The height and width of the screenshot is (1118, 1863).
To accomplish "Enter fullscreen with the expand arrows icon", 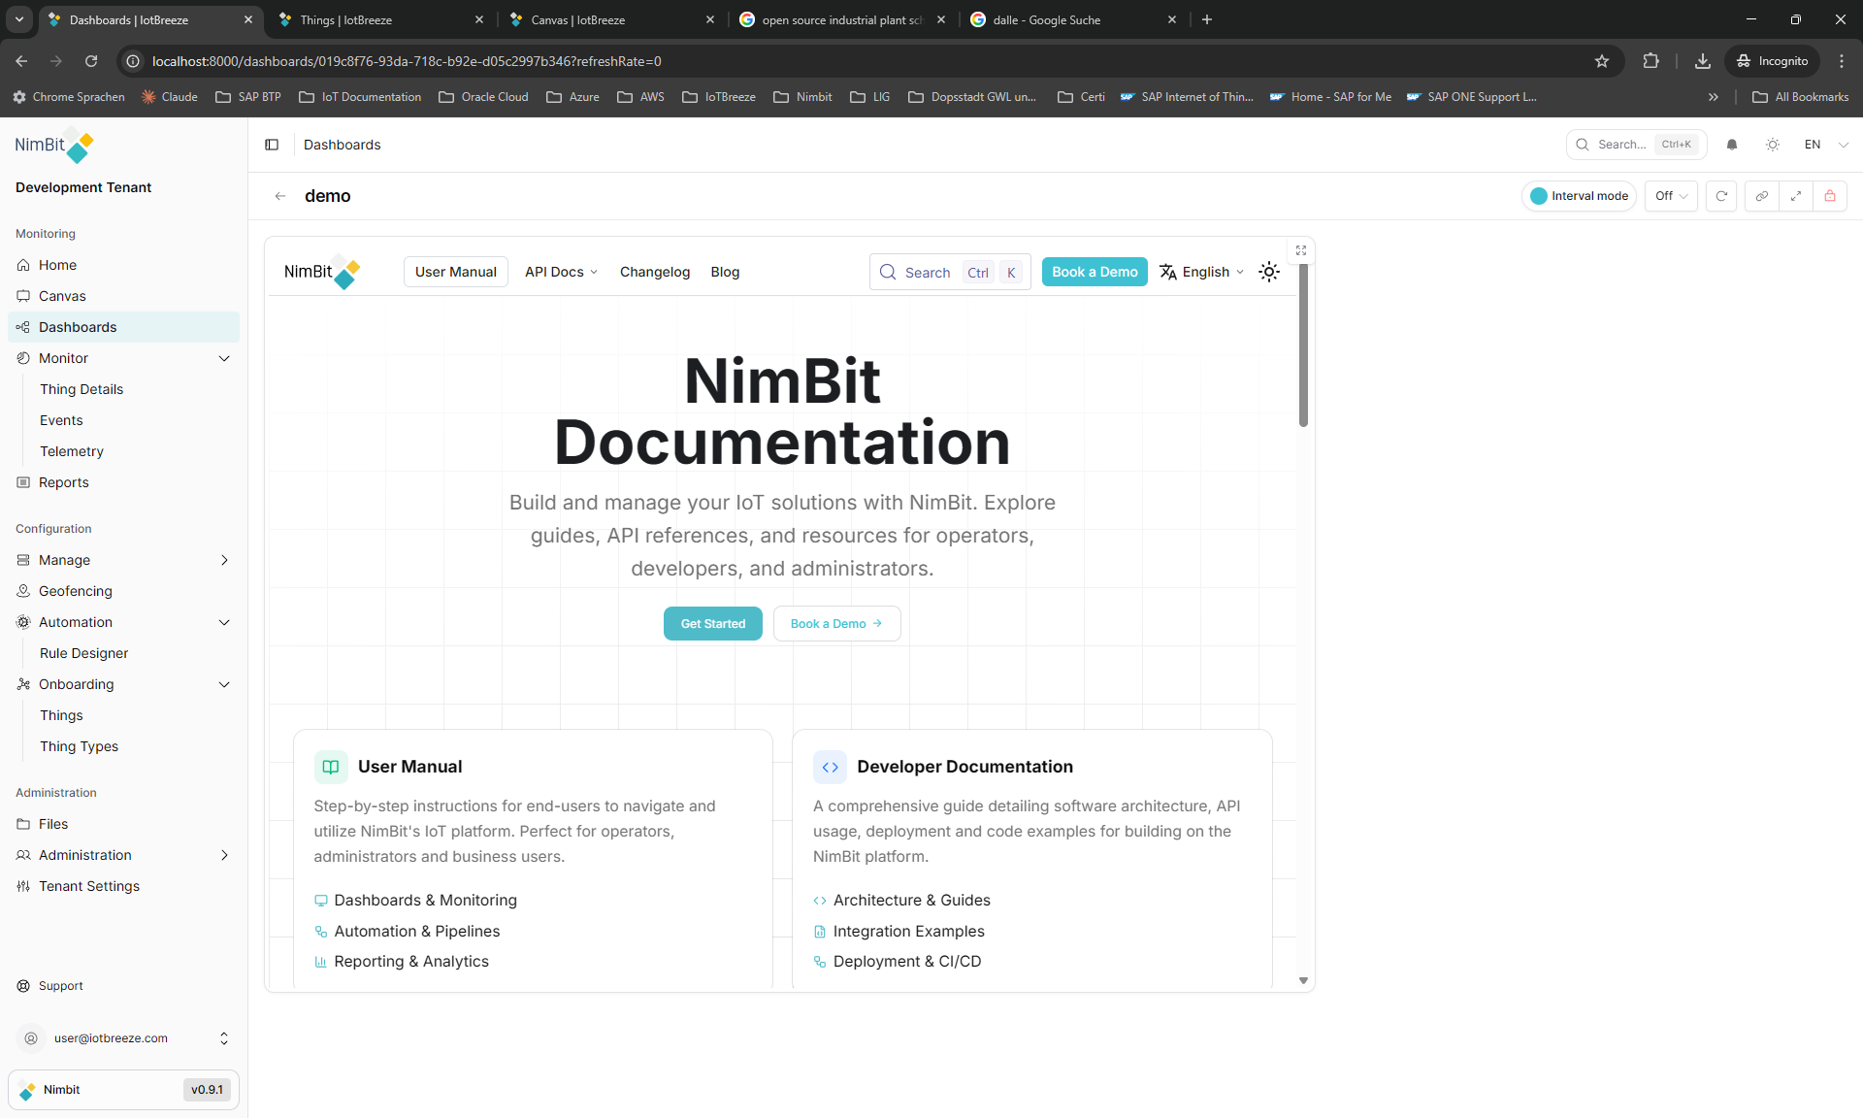I will 1796,196.
